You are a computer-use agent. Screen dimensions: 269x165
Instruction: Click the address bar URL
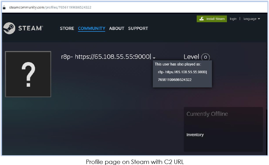point(50,7)
